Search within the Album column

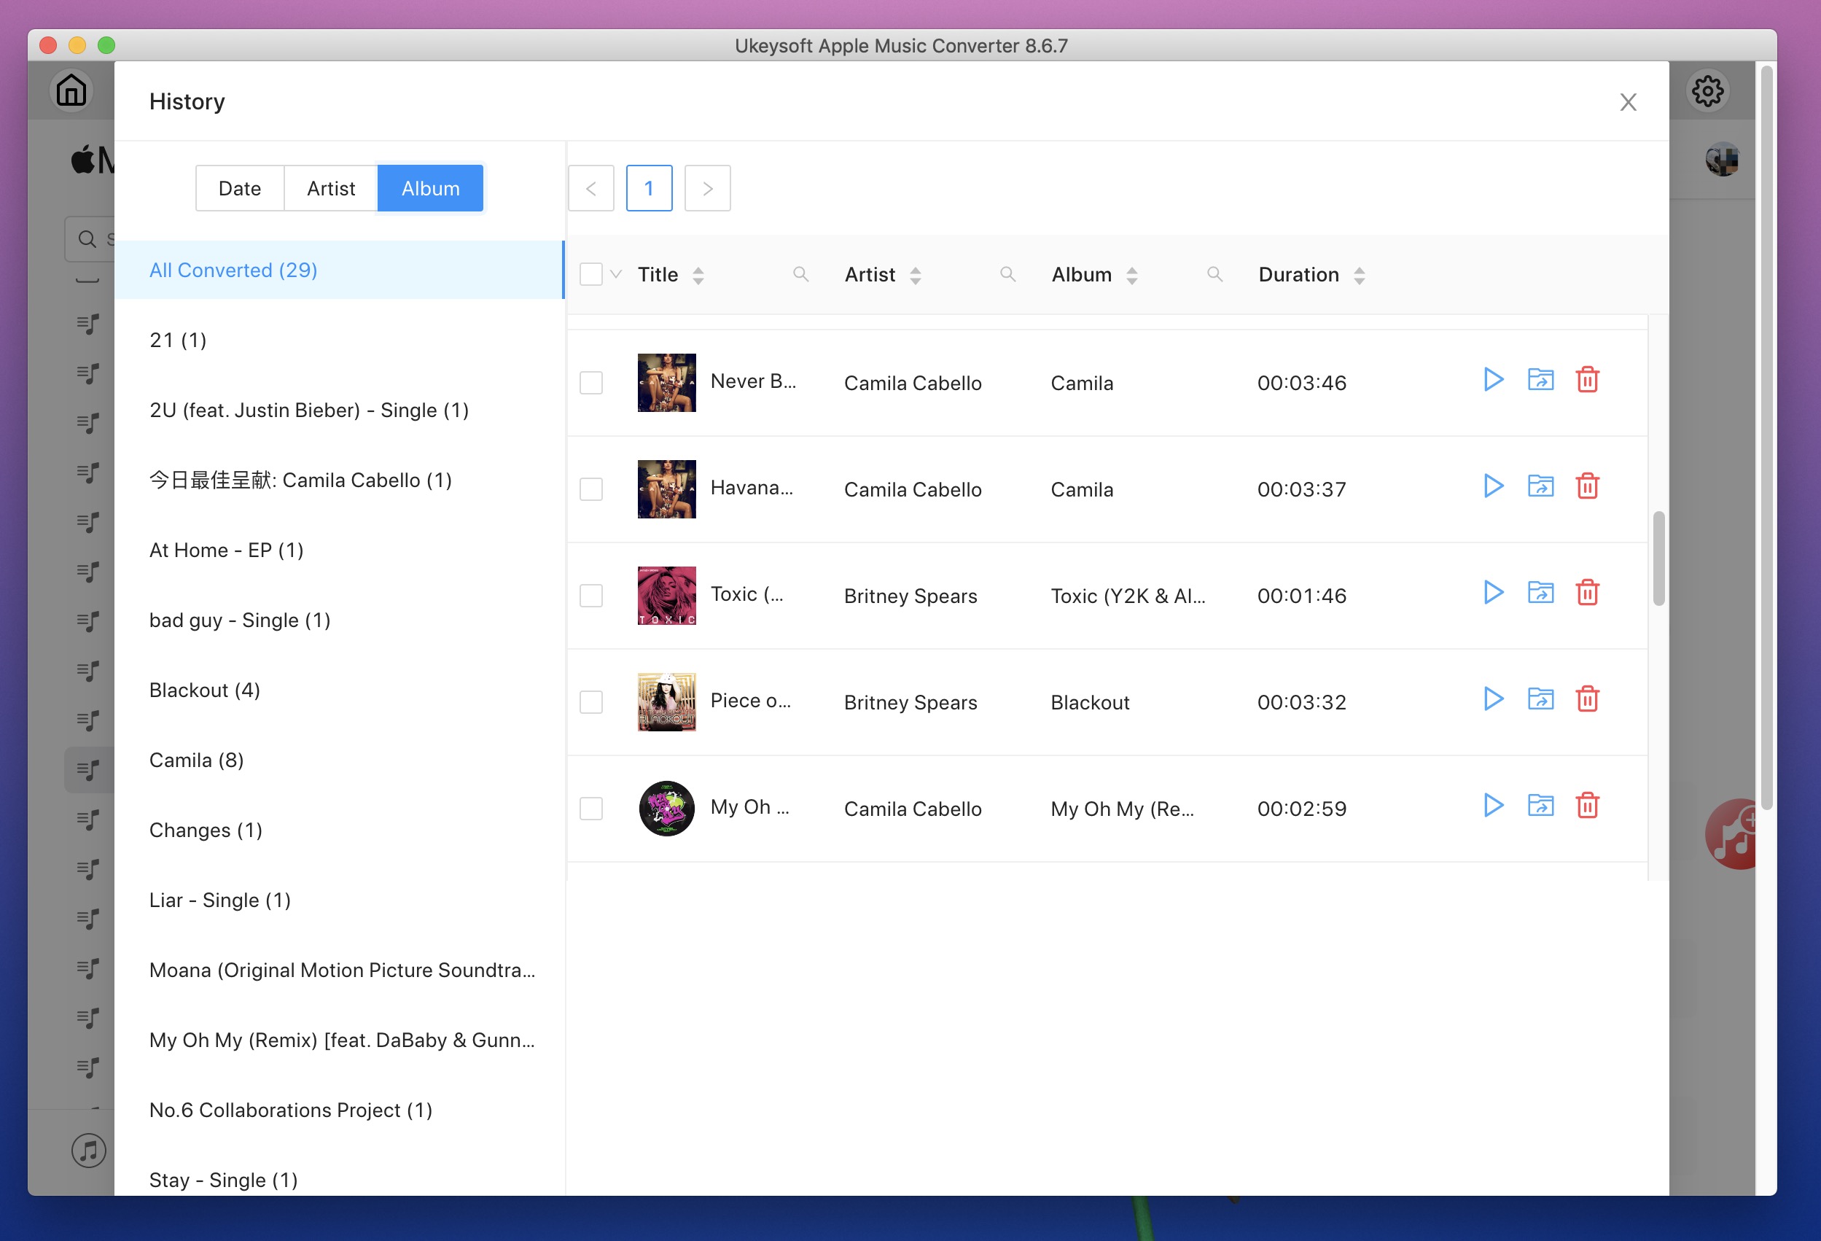click(1214, 275)
